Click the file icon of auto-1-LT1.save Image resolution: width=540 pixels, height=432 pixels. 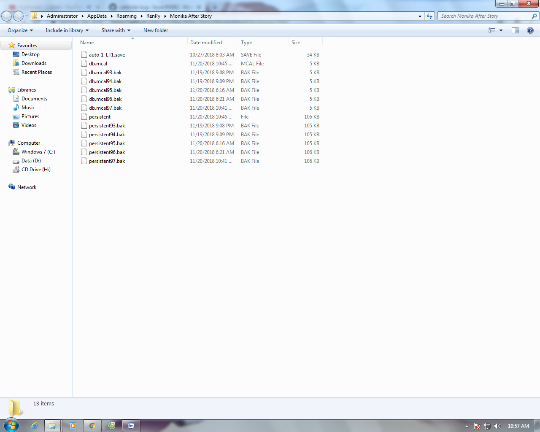(84, 55)
